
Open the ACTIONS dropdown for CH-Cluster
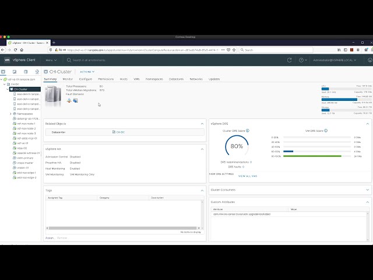87,72
